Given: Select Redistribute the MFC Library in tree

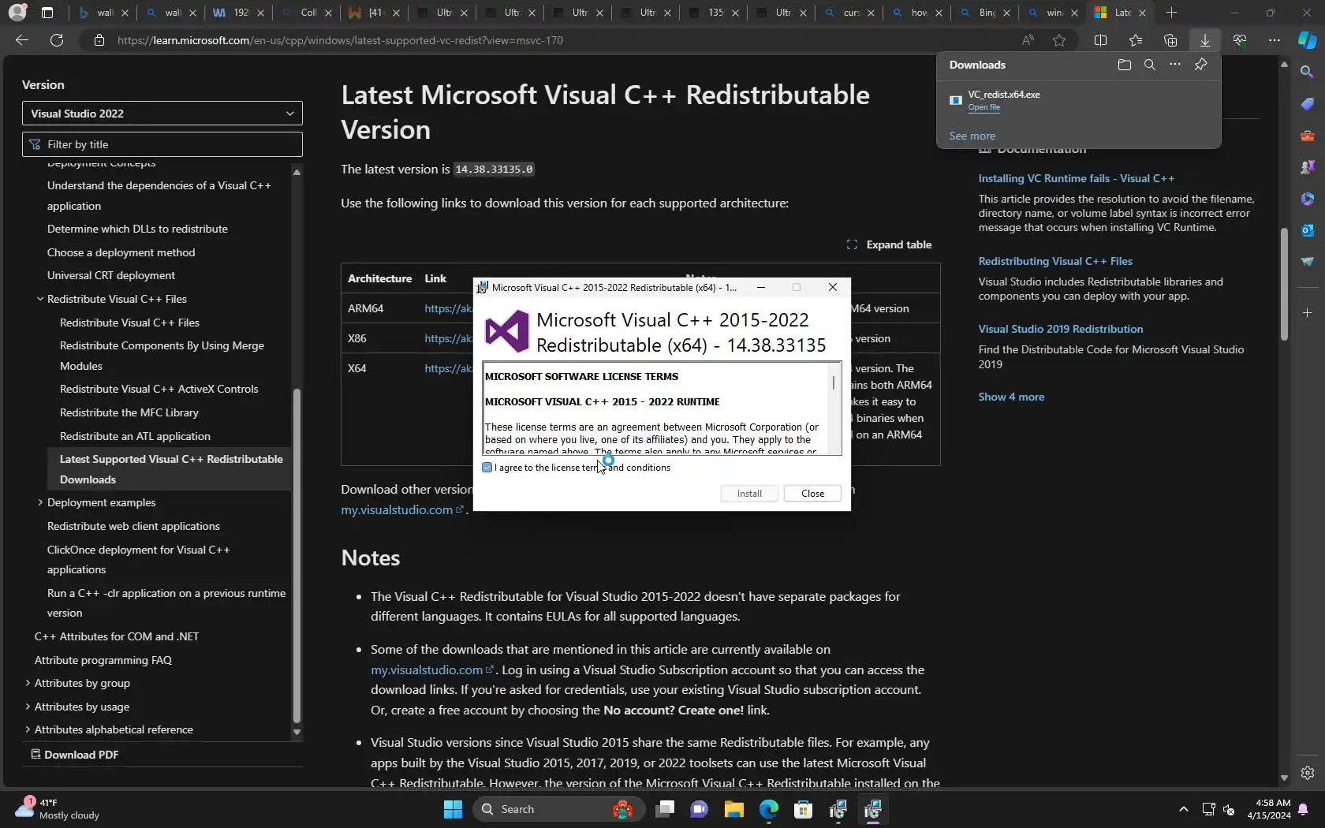Looking at the screenshot, I should [x=129, y=412].
